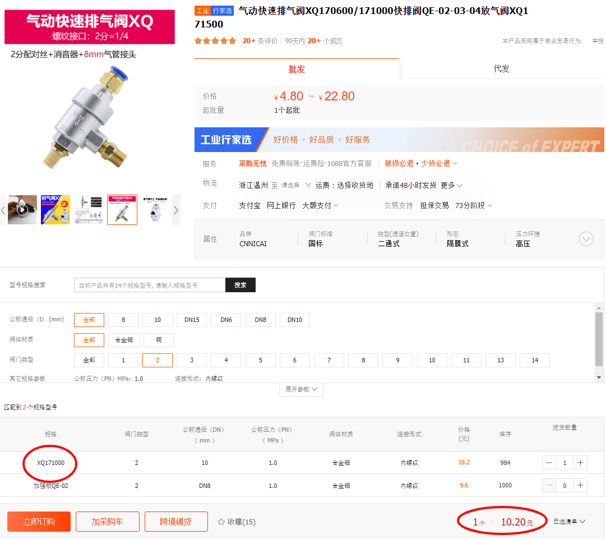
Task: Decrease XQ171000 quantity with minus
Action: pyautogui.click(x=549, y=463)
